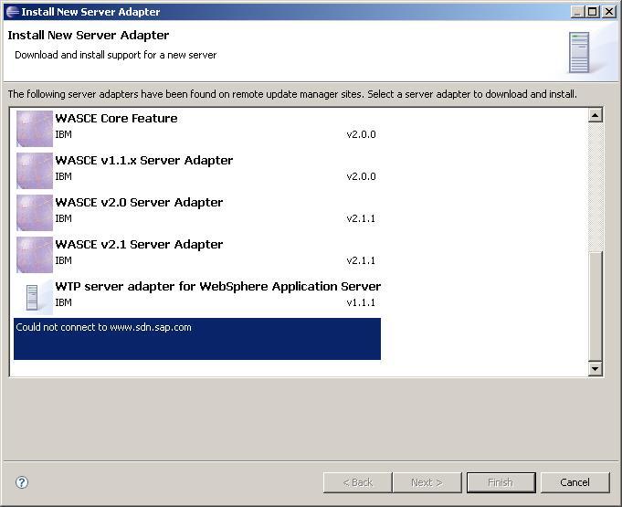Click the adapter list scrollbar thumb
This screenshot has height=507, width=622.
[x=595, y=306]
